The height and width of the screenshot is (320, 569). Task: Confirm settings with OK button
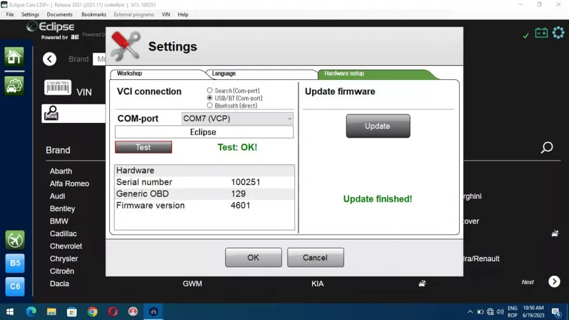tap(253, 257)
